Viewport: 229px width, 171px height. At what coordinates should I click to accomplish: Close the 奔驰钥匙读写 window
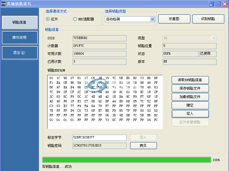[225, 4]
